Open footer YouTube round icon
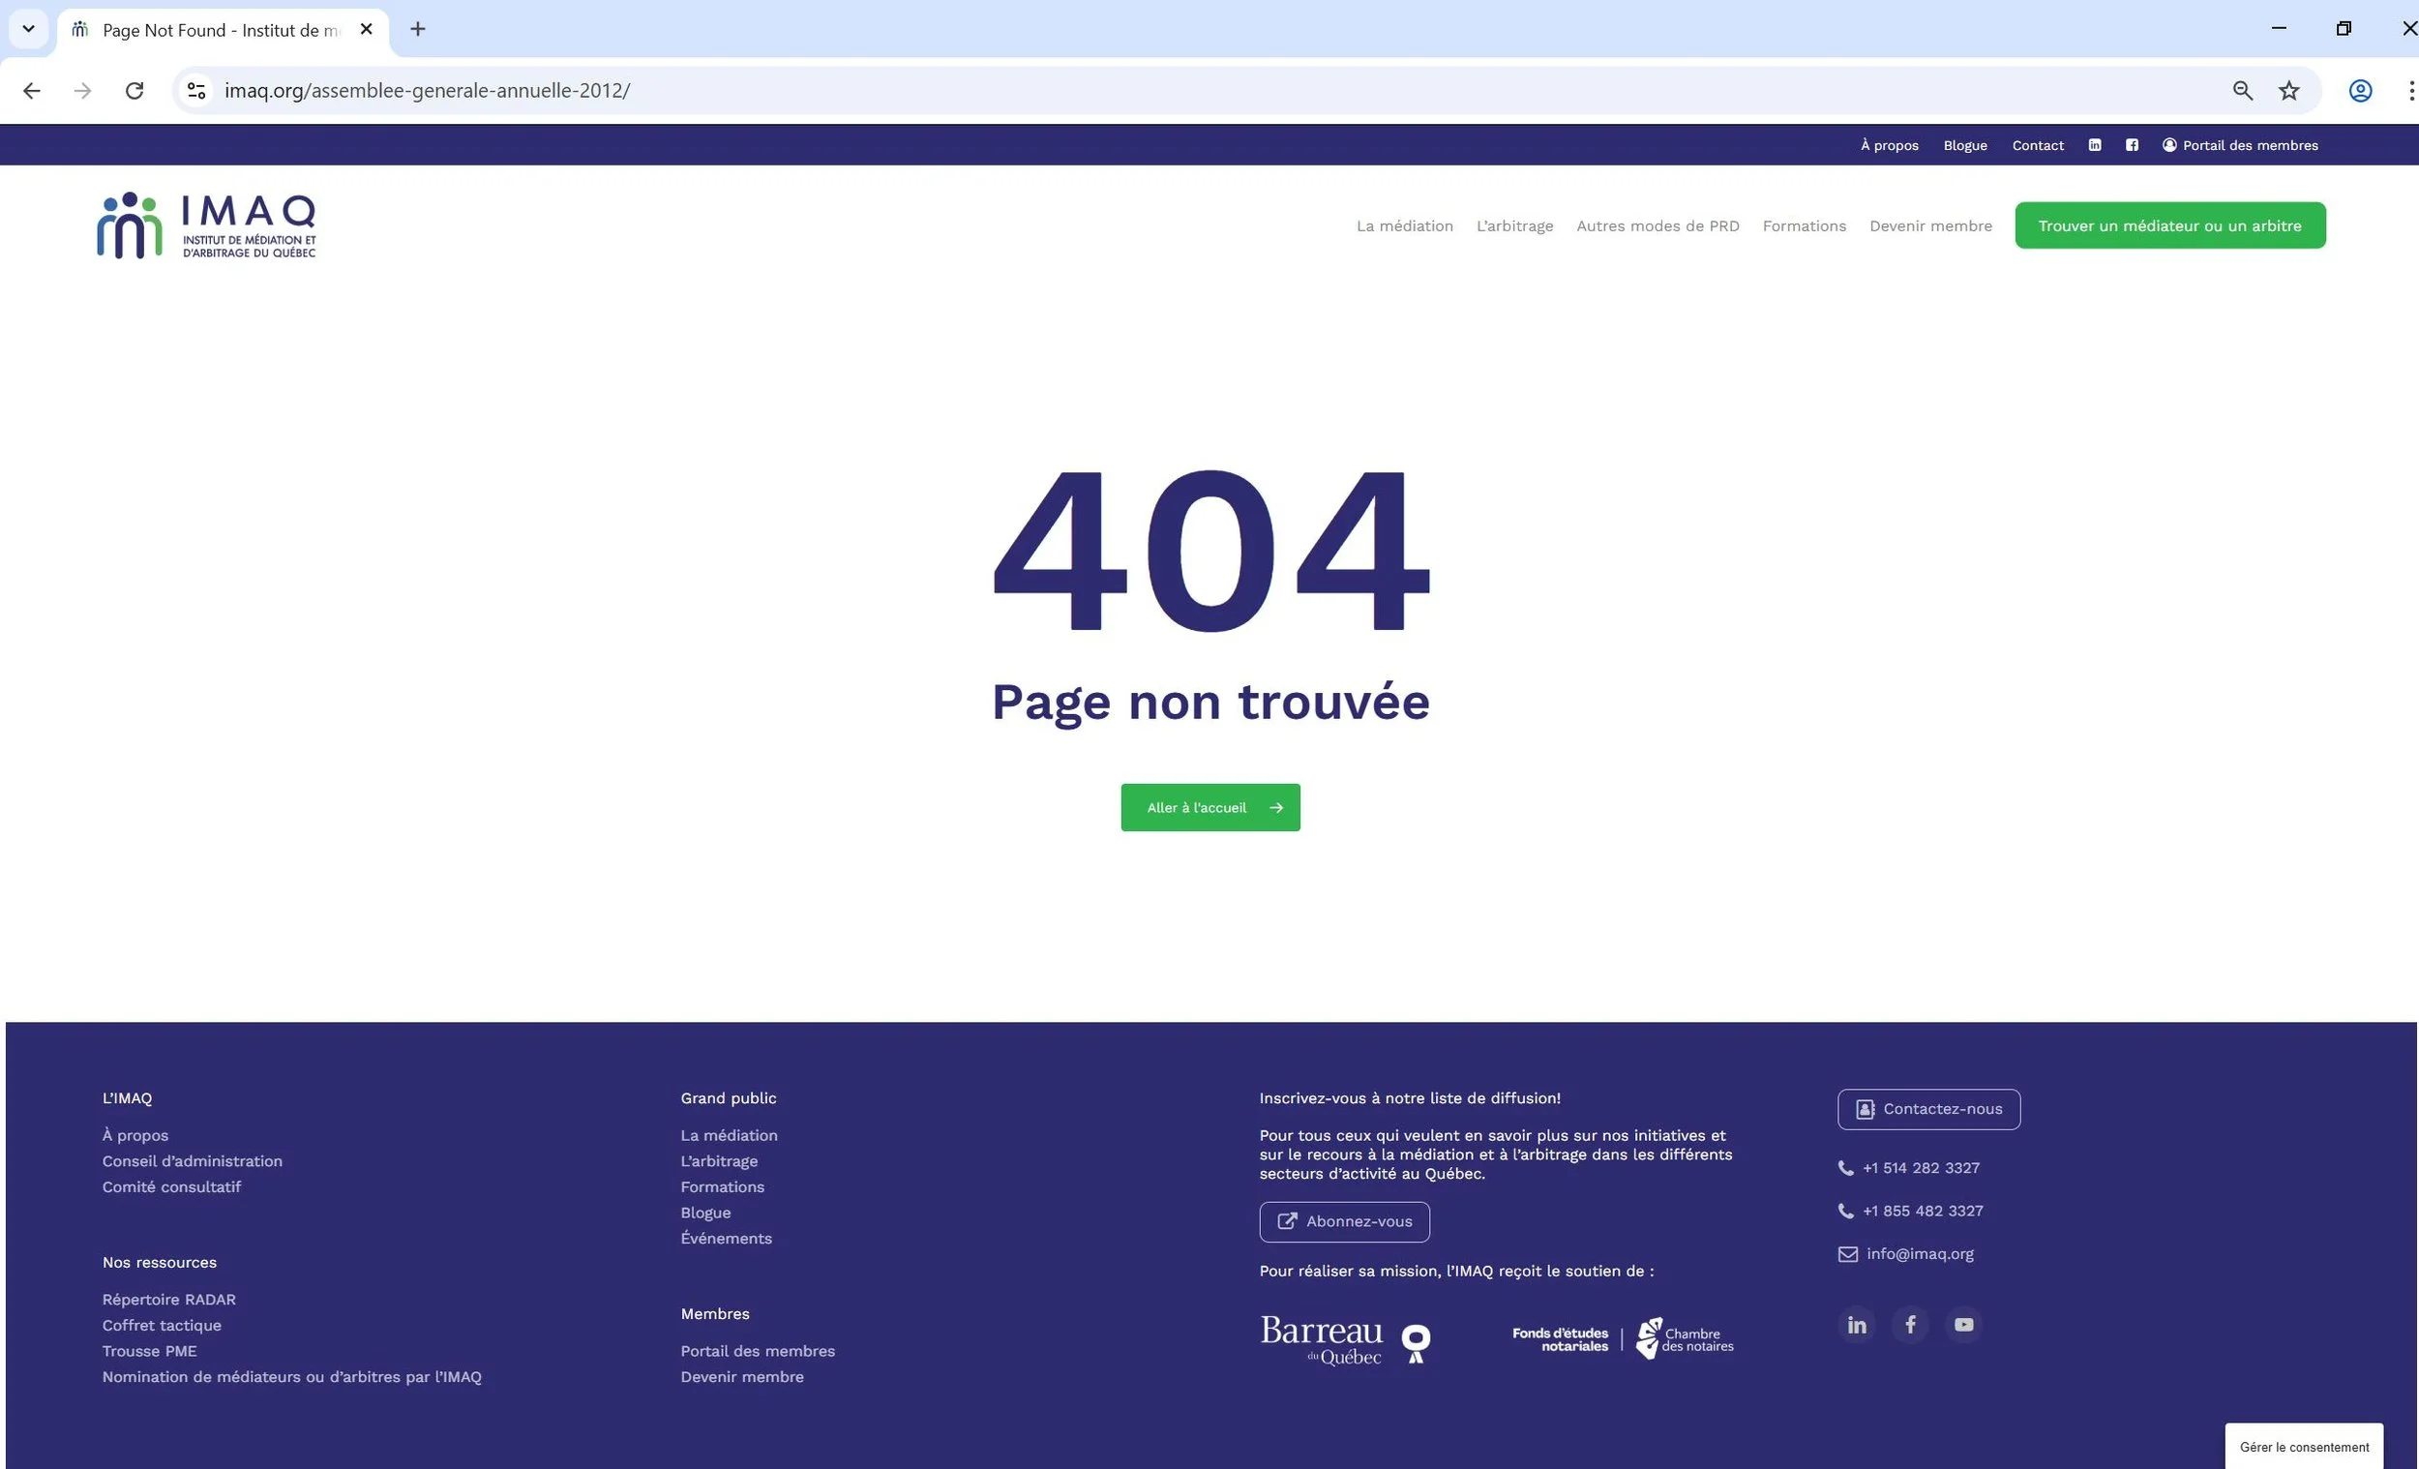Viewport: 2419px width, 1469px height. click(1963, 1325)
